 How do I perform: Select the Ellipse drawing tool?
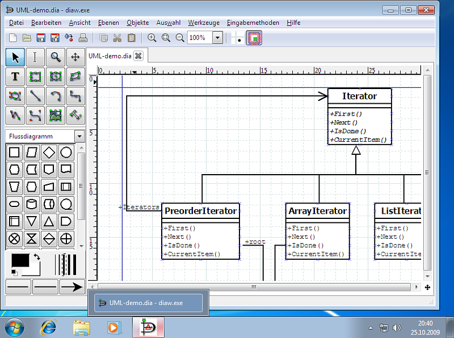click(x=54, y=77)
